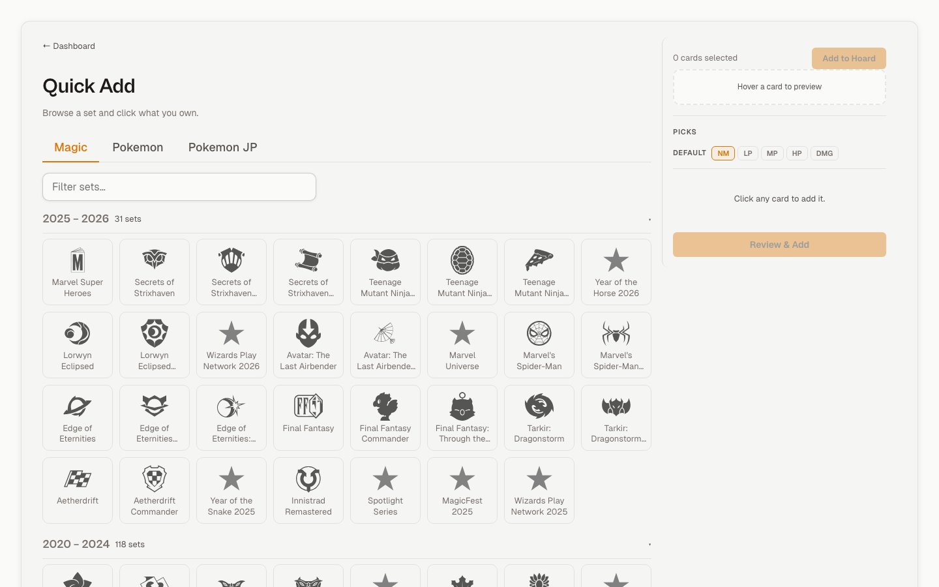The width and height of the screenshot is (939, 587).
Task: Select Wizards Play Network 2025 set
Action: pyautogui.click(x=539, y=490)
